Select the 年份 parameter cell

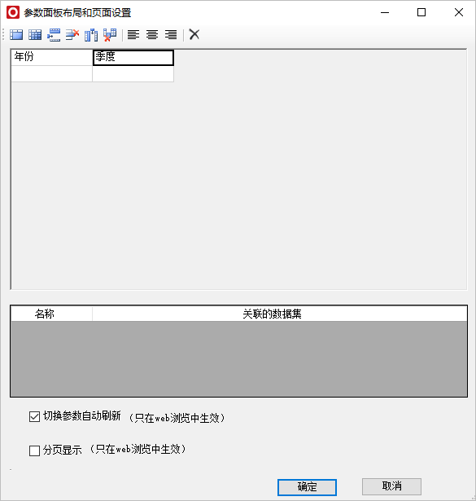[x=52, y=58]
